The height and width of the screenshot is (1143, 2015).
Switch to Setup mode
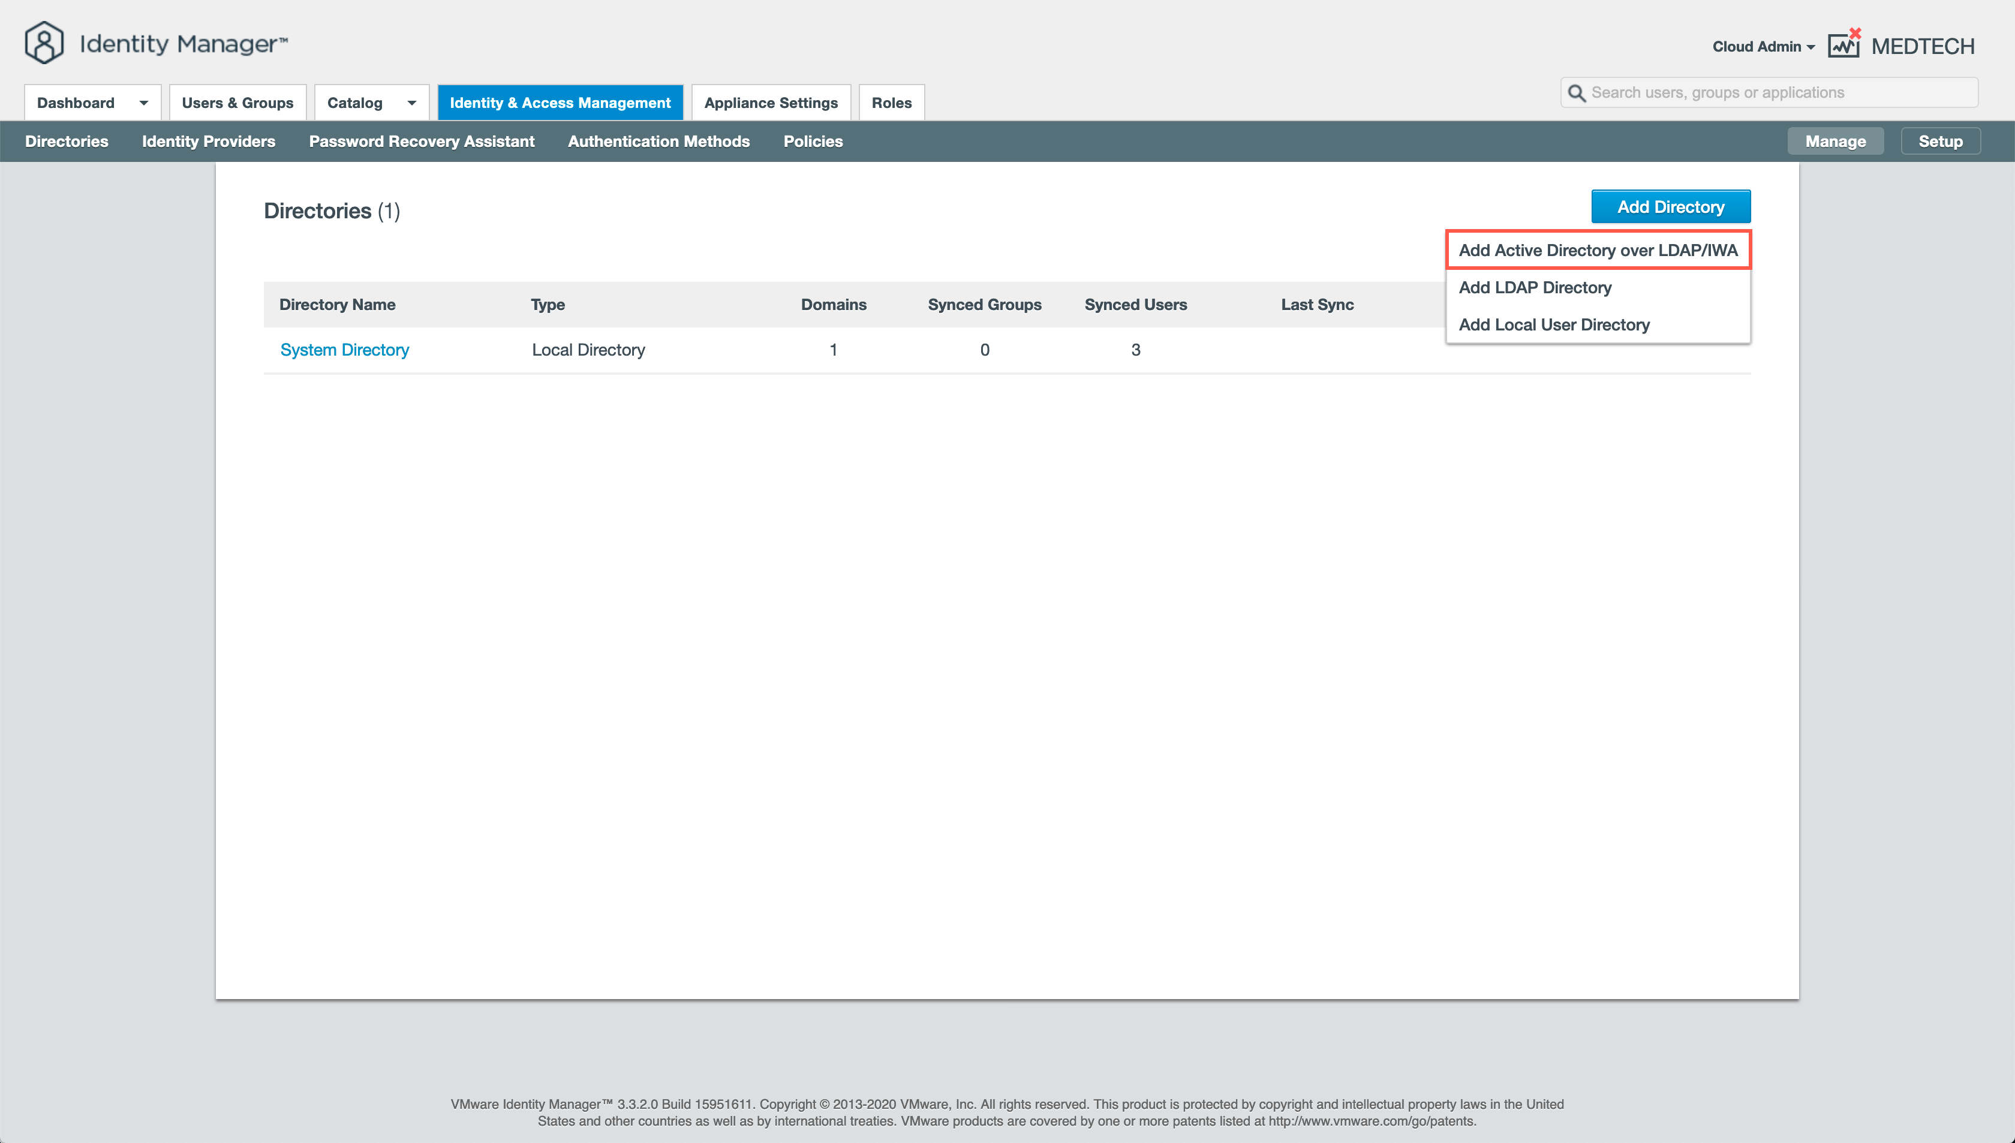pyautogui.click(x=1939, y=142)
